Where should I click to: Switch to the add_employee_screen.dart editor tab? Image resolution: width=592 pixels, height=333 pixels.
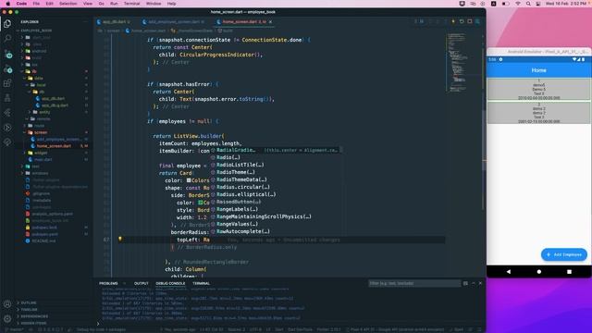point(174,22)
